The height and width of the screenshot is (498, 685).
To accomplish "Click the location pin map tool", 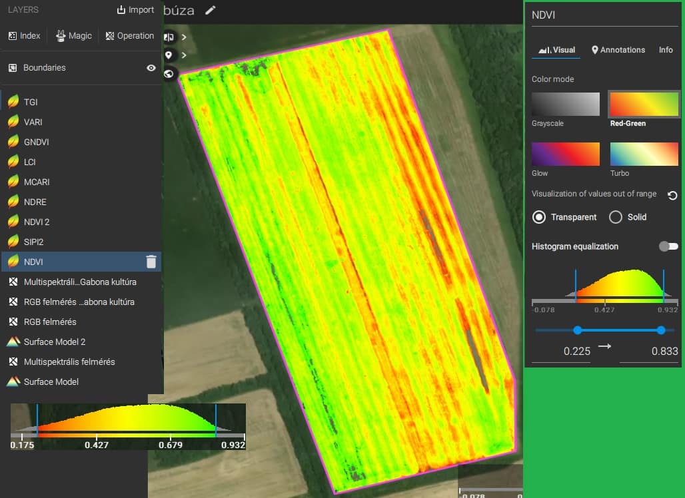I will tap(169, 55).
